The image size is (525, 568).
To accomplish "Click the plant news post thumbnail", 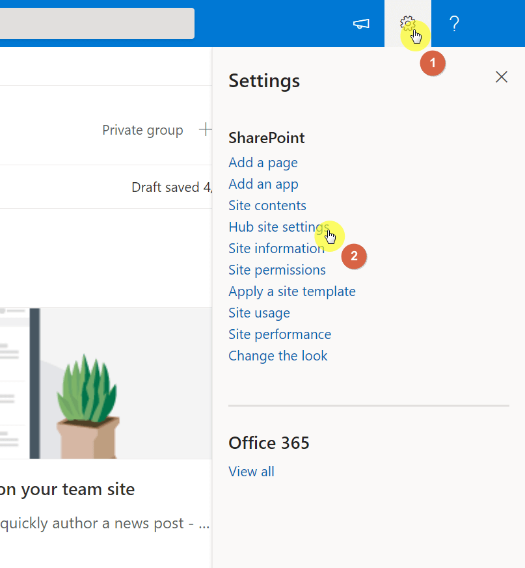I will [x=106, y=383].
